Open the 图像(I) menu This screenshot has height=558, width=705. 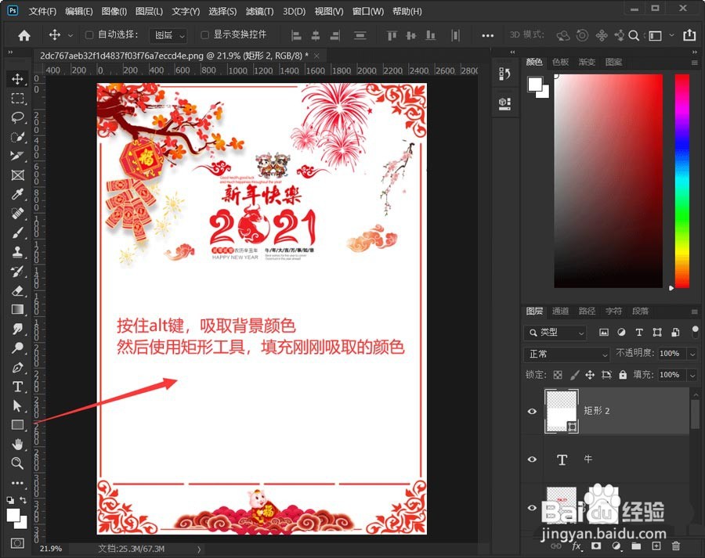[x=114, y=11]
